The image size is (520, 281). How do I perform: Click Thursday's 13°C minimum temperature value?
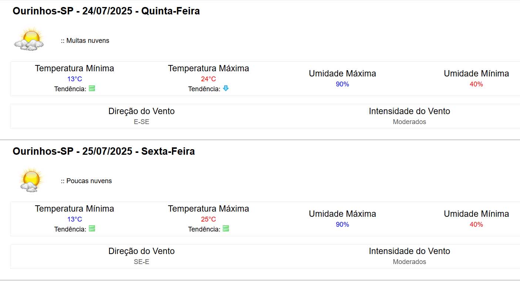tap(74, 79)
